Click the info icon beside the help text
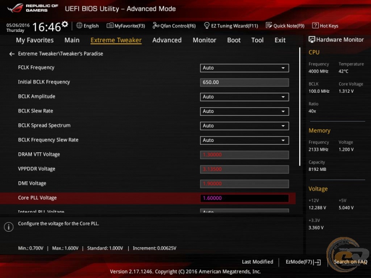 [x=9, y=227]
